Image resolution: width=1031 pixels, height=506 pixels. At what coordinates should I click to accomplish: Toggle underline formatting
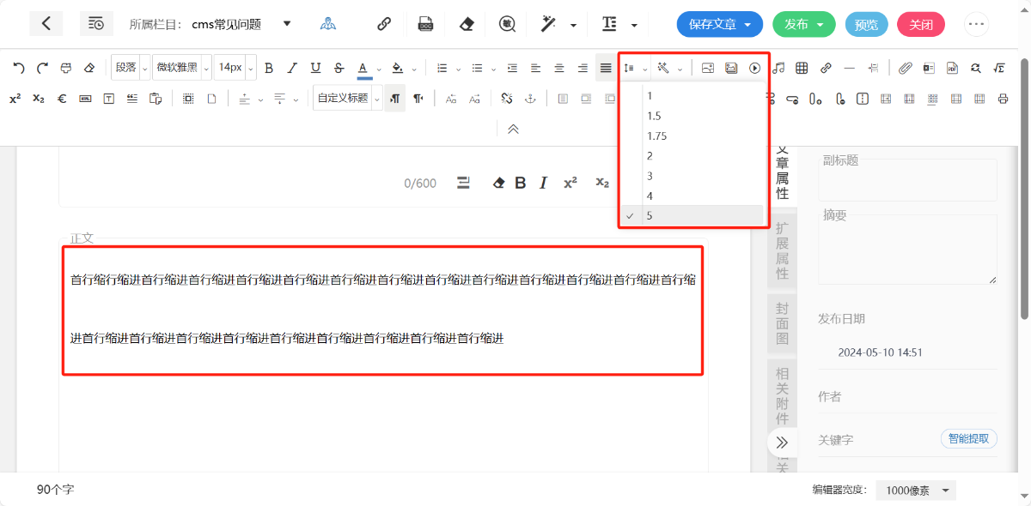click(x=315, y=68)
